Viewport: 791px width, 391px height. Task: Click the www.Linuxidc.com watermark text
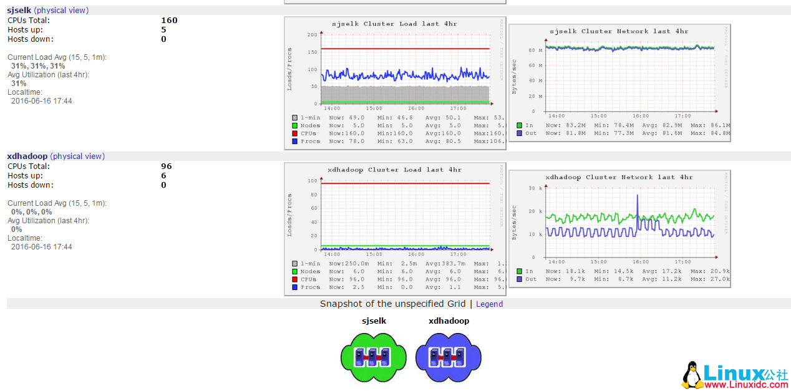point(746,385)
